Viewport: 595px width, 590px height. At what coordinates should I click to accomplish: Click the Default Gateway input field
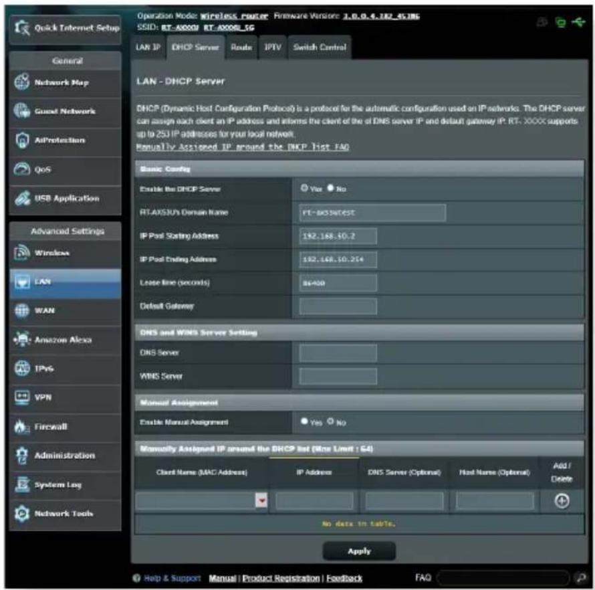(338, 306)
